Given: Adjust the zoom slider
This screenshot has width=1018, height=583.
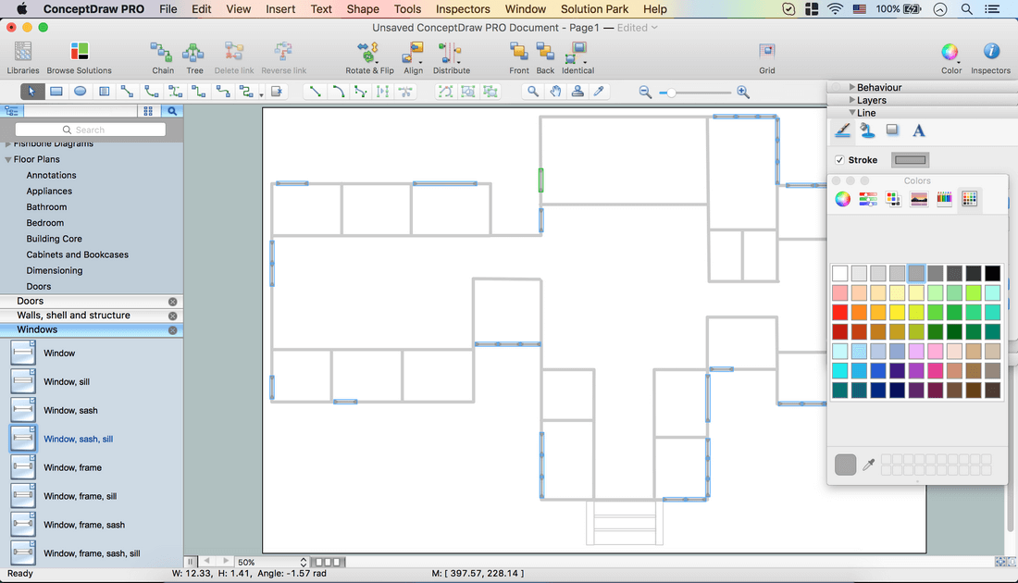Looking at the screenshot, I should (x=671, y=93).
